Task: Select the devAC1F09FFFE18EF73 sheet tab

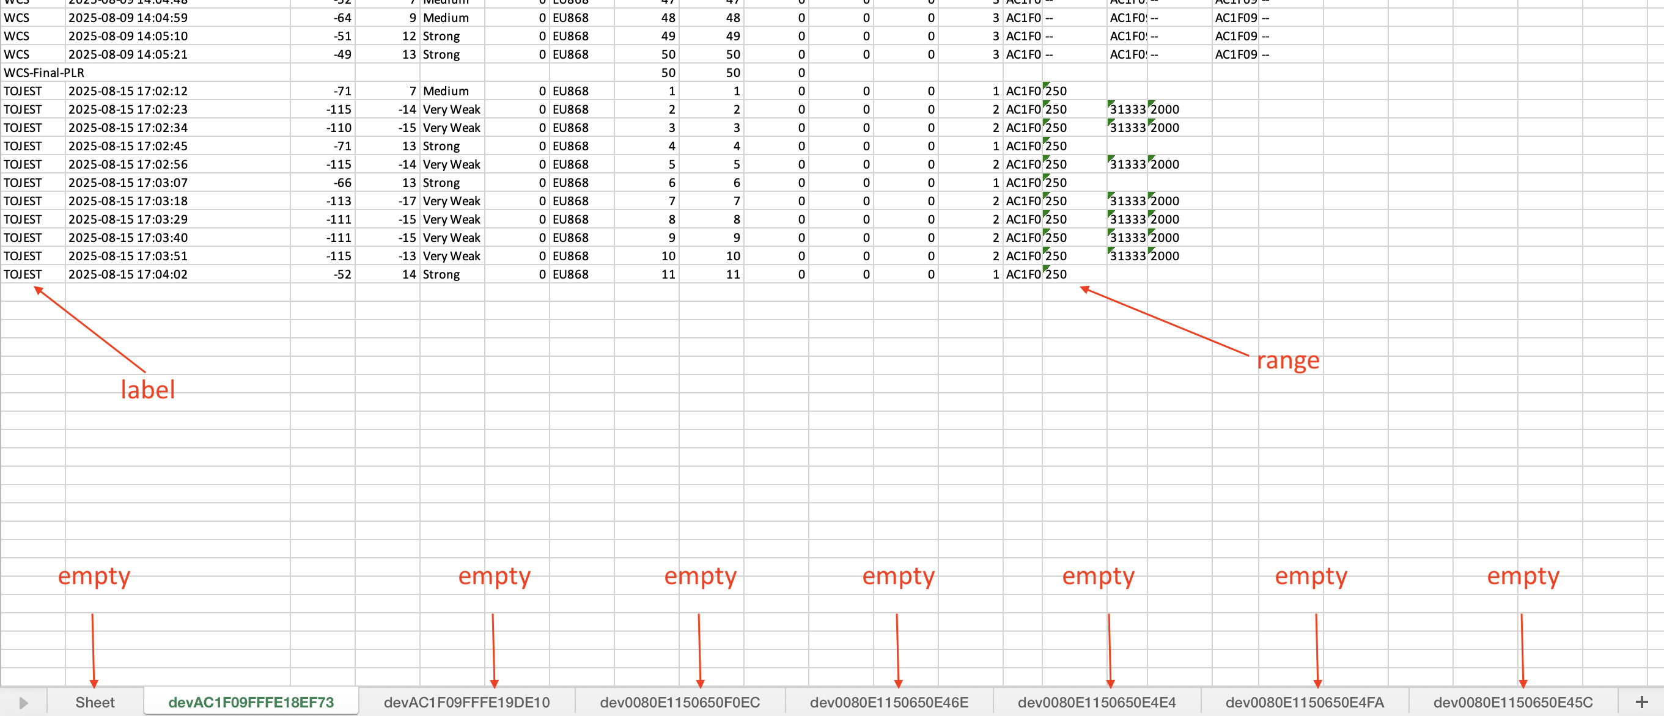Action: pos(251,703)
